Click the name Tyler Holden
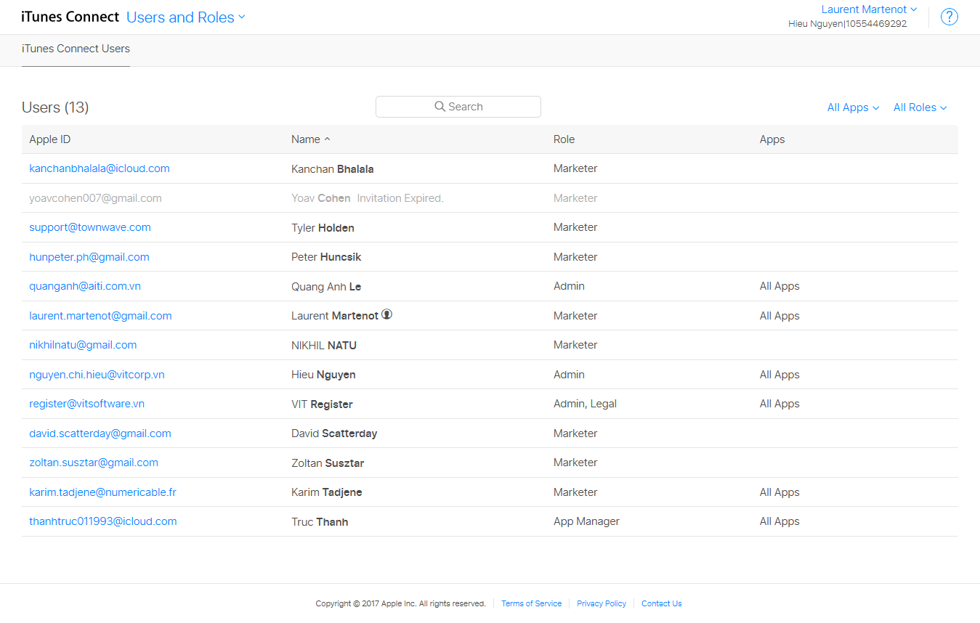The height and width of the screenshot is (623, 980). 323,228
